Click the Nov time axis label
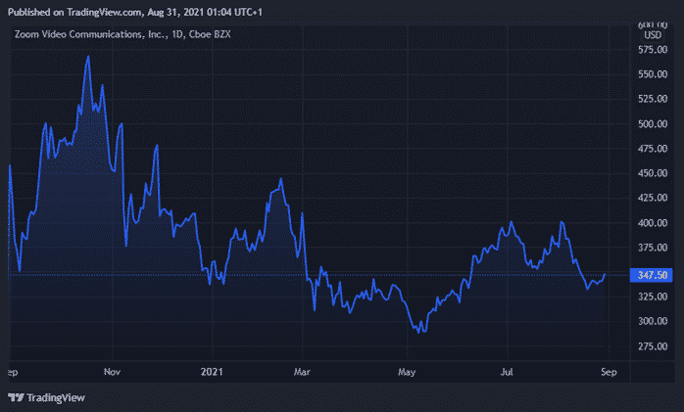684x412 pixels. [112, 372]
